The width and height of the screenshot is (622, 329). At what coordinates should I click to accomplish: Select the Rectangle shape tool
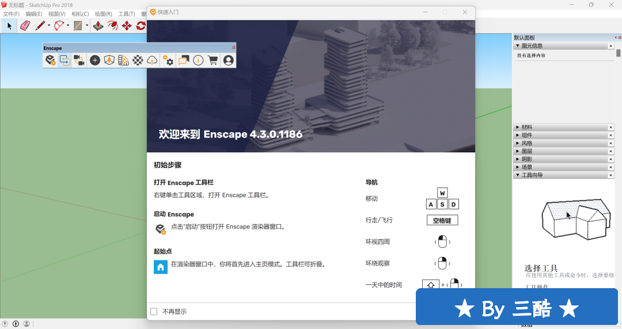tap(78, 26)
